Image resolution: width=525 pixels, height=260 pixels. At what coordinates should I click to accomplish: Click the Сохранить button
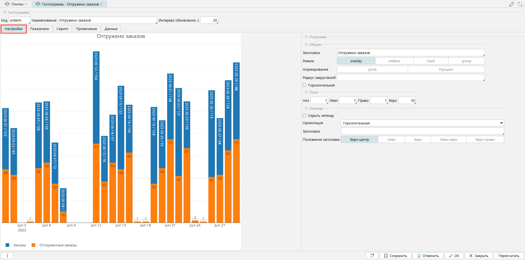click(395, 256)
